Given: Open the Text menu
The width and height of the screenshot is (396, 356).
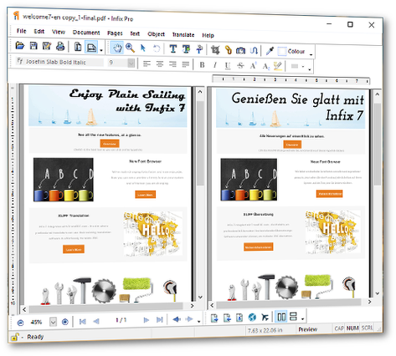Looking at the screenshot, I should pyautogui.click(x=135, y=33).
